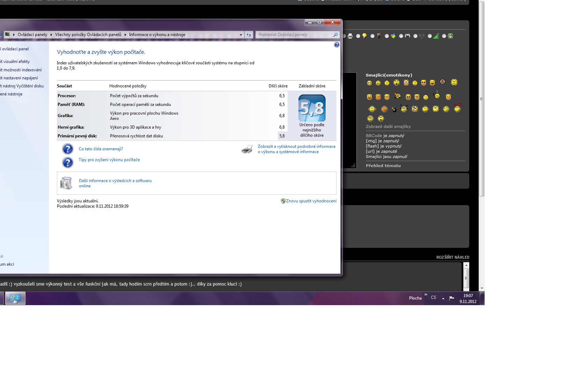
Task: Click Zobrazit další smajlíky in the forum
Action: coord(388,127)
